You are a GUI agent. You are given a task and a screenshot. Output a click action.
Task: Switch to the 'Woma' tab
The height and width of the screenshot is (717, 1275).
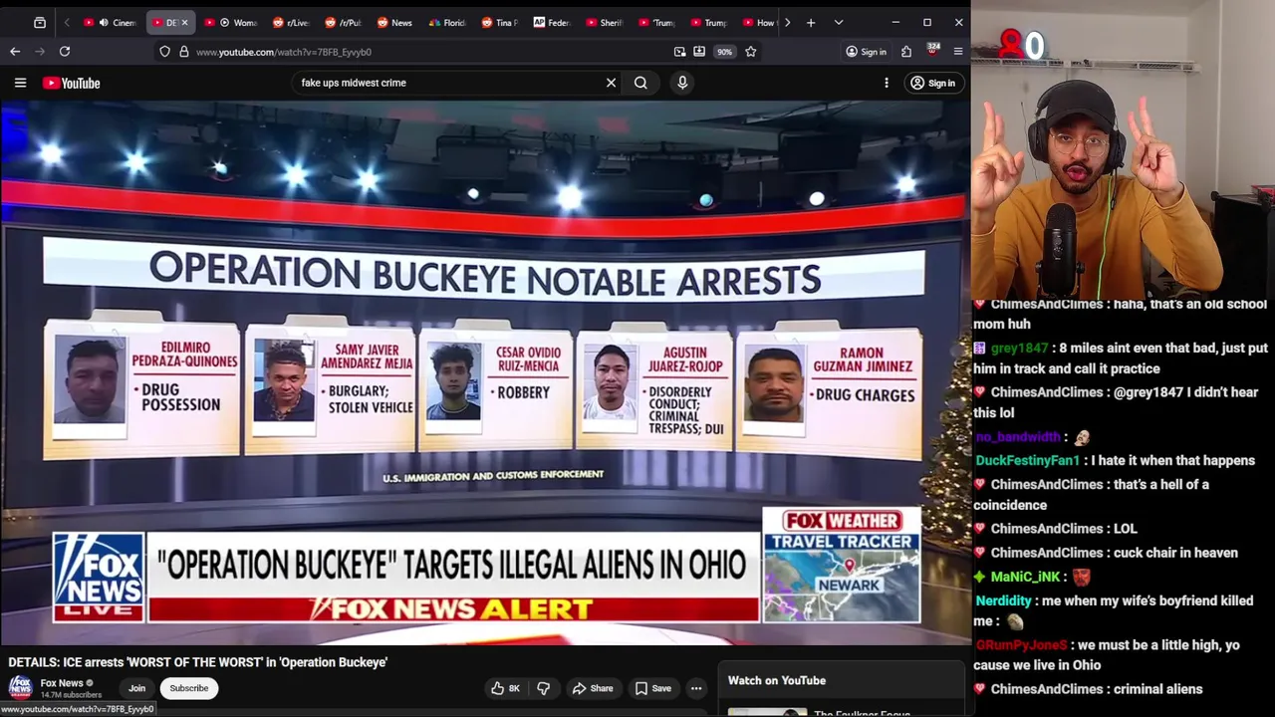[231, 22]
